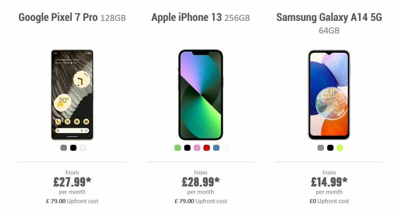Pick the lime color for Galaxy A14 5G
399x216 pixels.
pyautogui.click(x=339, y=148)
